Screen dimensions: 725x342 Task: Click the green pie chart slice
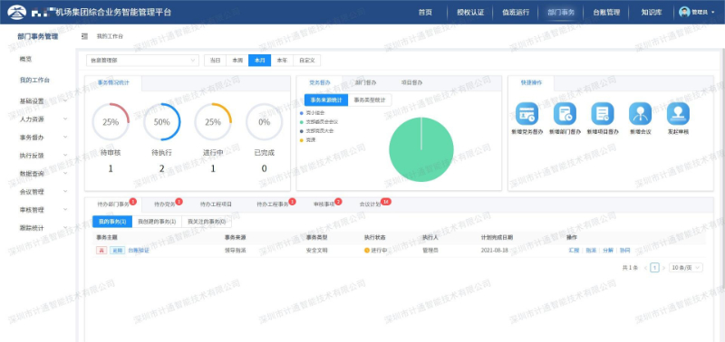[x=421, y=149]
